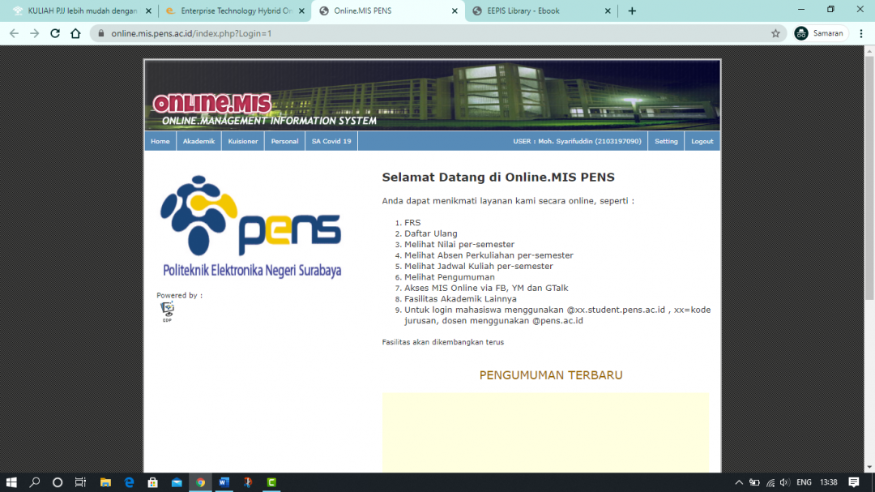
Task: Open the Akademik menu
Action: (x=198, y=140)
